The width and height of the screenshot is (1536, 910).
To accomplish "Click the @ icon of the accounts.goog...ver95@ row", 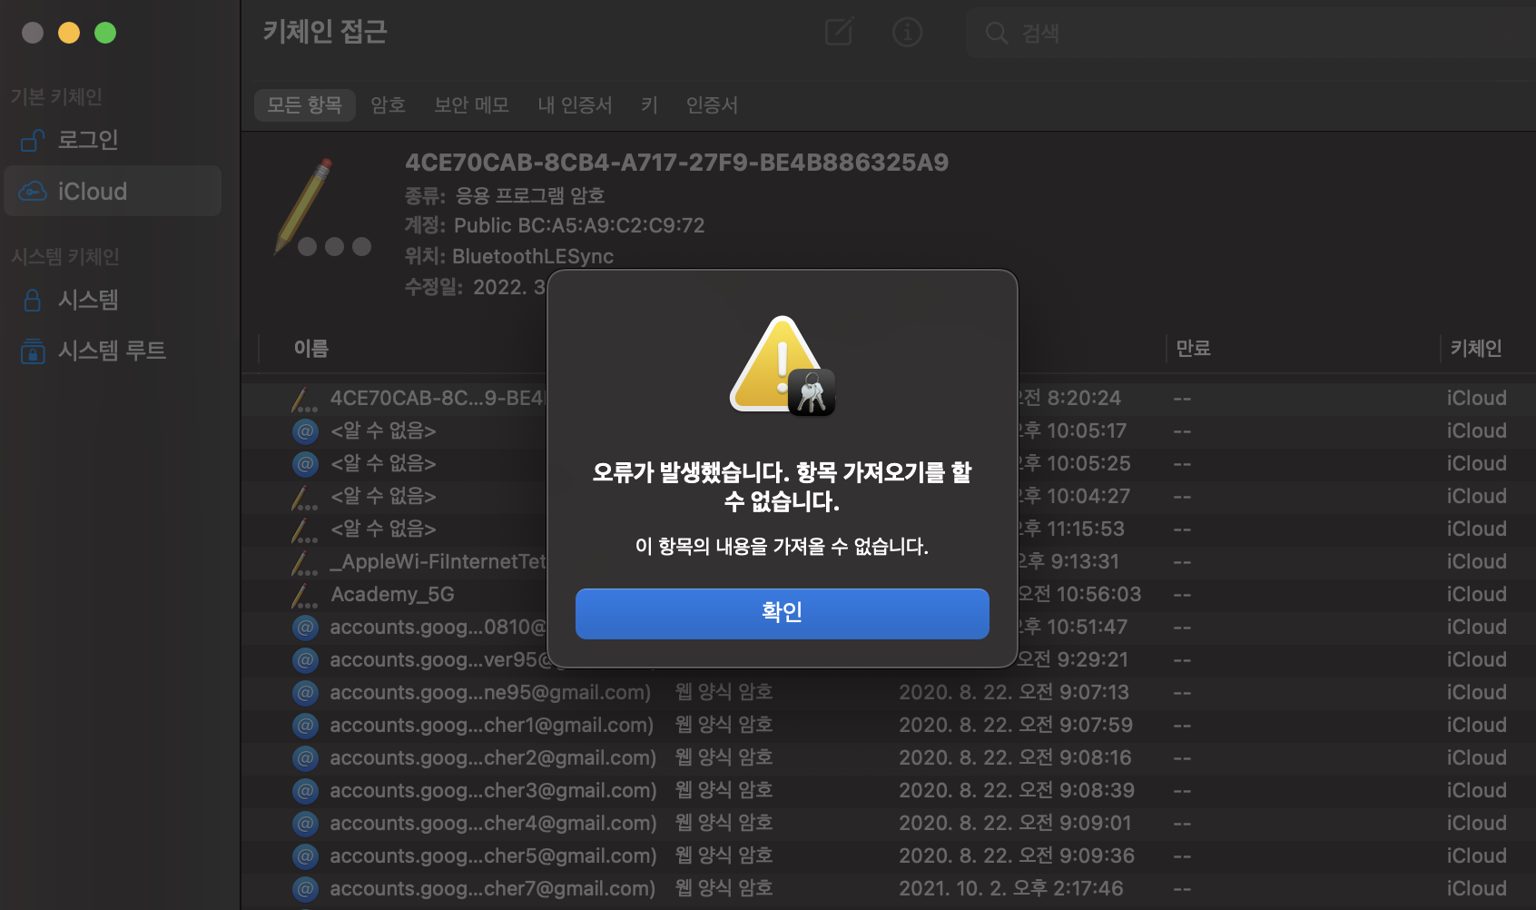I will tap(305, 659).
